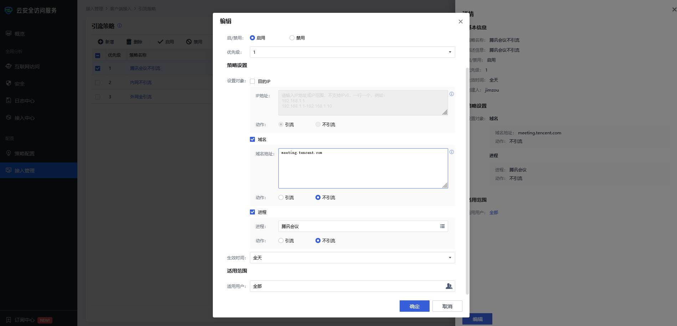Close the details panel with X

(674, 10)
